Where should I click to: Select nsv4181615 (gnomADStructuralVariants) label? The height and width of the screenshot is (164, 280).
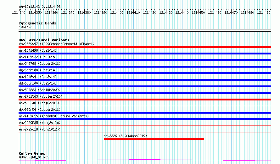pos(54,116)
